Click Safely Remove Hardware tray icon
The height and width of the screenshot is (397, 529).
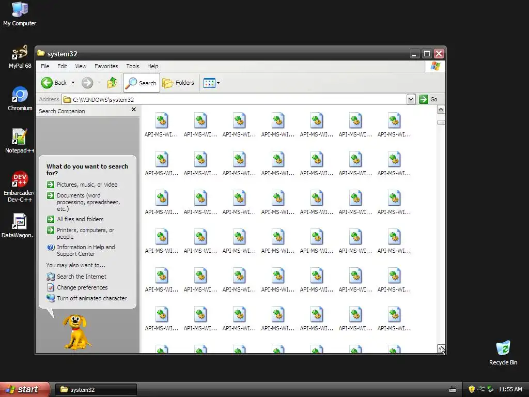(490, 389)
